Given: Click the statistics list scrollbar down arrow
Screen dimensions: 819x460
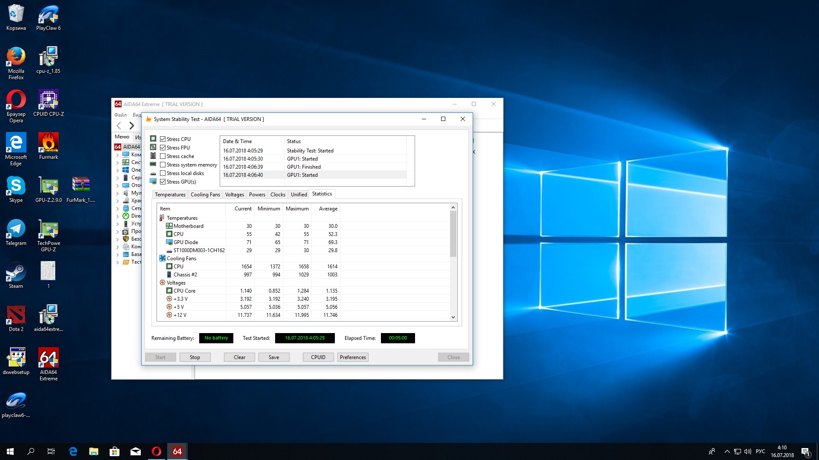Looking at the screenshot, I should [453, 317].
